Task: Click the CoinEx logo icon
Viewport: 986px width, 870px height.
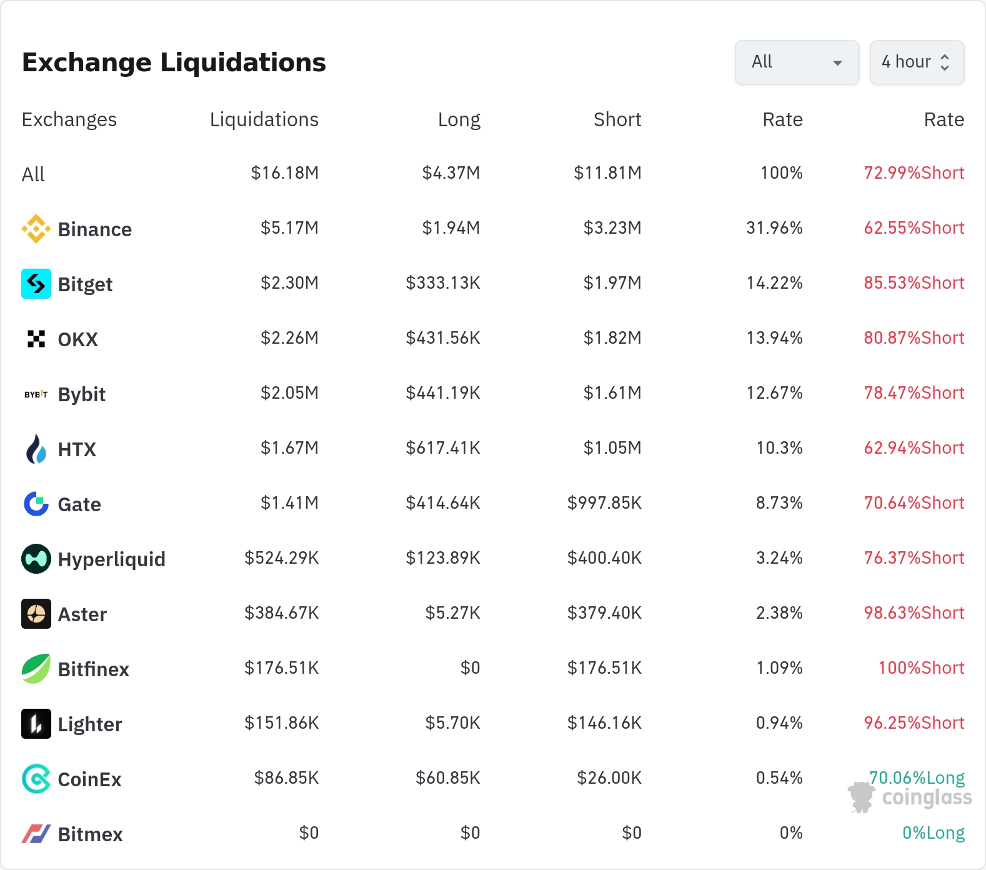Action: point(36,779)
